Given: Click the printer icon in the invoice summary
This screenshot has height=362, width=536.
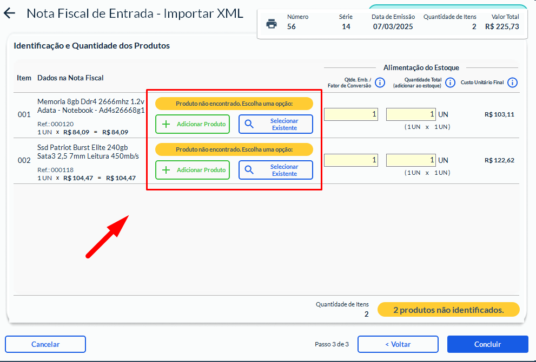Looking at the screenshot, I should [272, 24].
